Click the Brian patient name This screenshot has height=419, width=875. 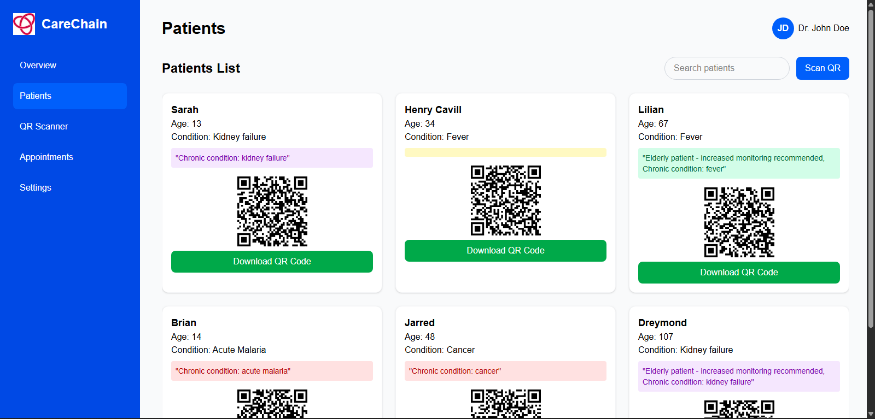coord(184,323)
